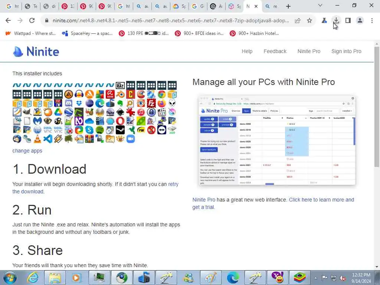Click the Ninite logo
The height and width of the screenshot is (285, 380).
pyautogui.click(x=36, y=51)
